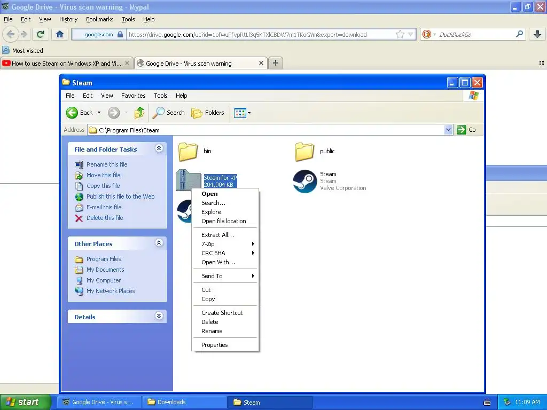547x410 pixels.
Task: Click the Go button next to address
Action: coord(466,130)
